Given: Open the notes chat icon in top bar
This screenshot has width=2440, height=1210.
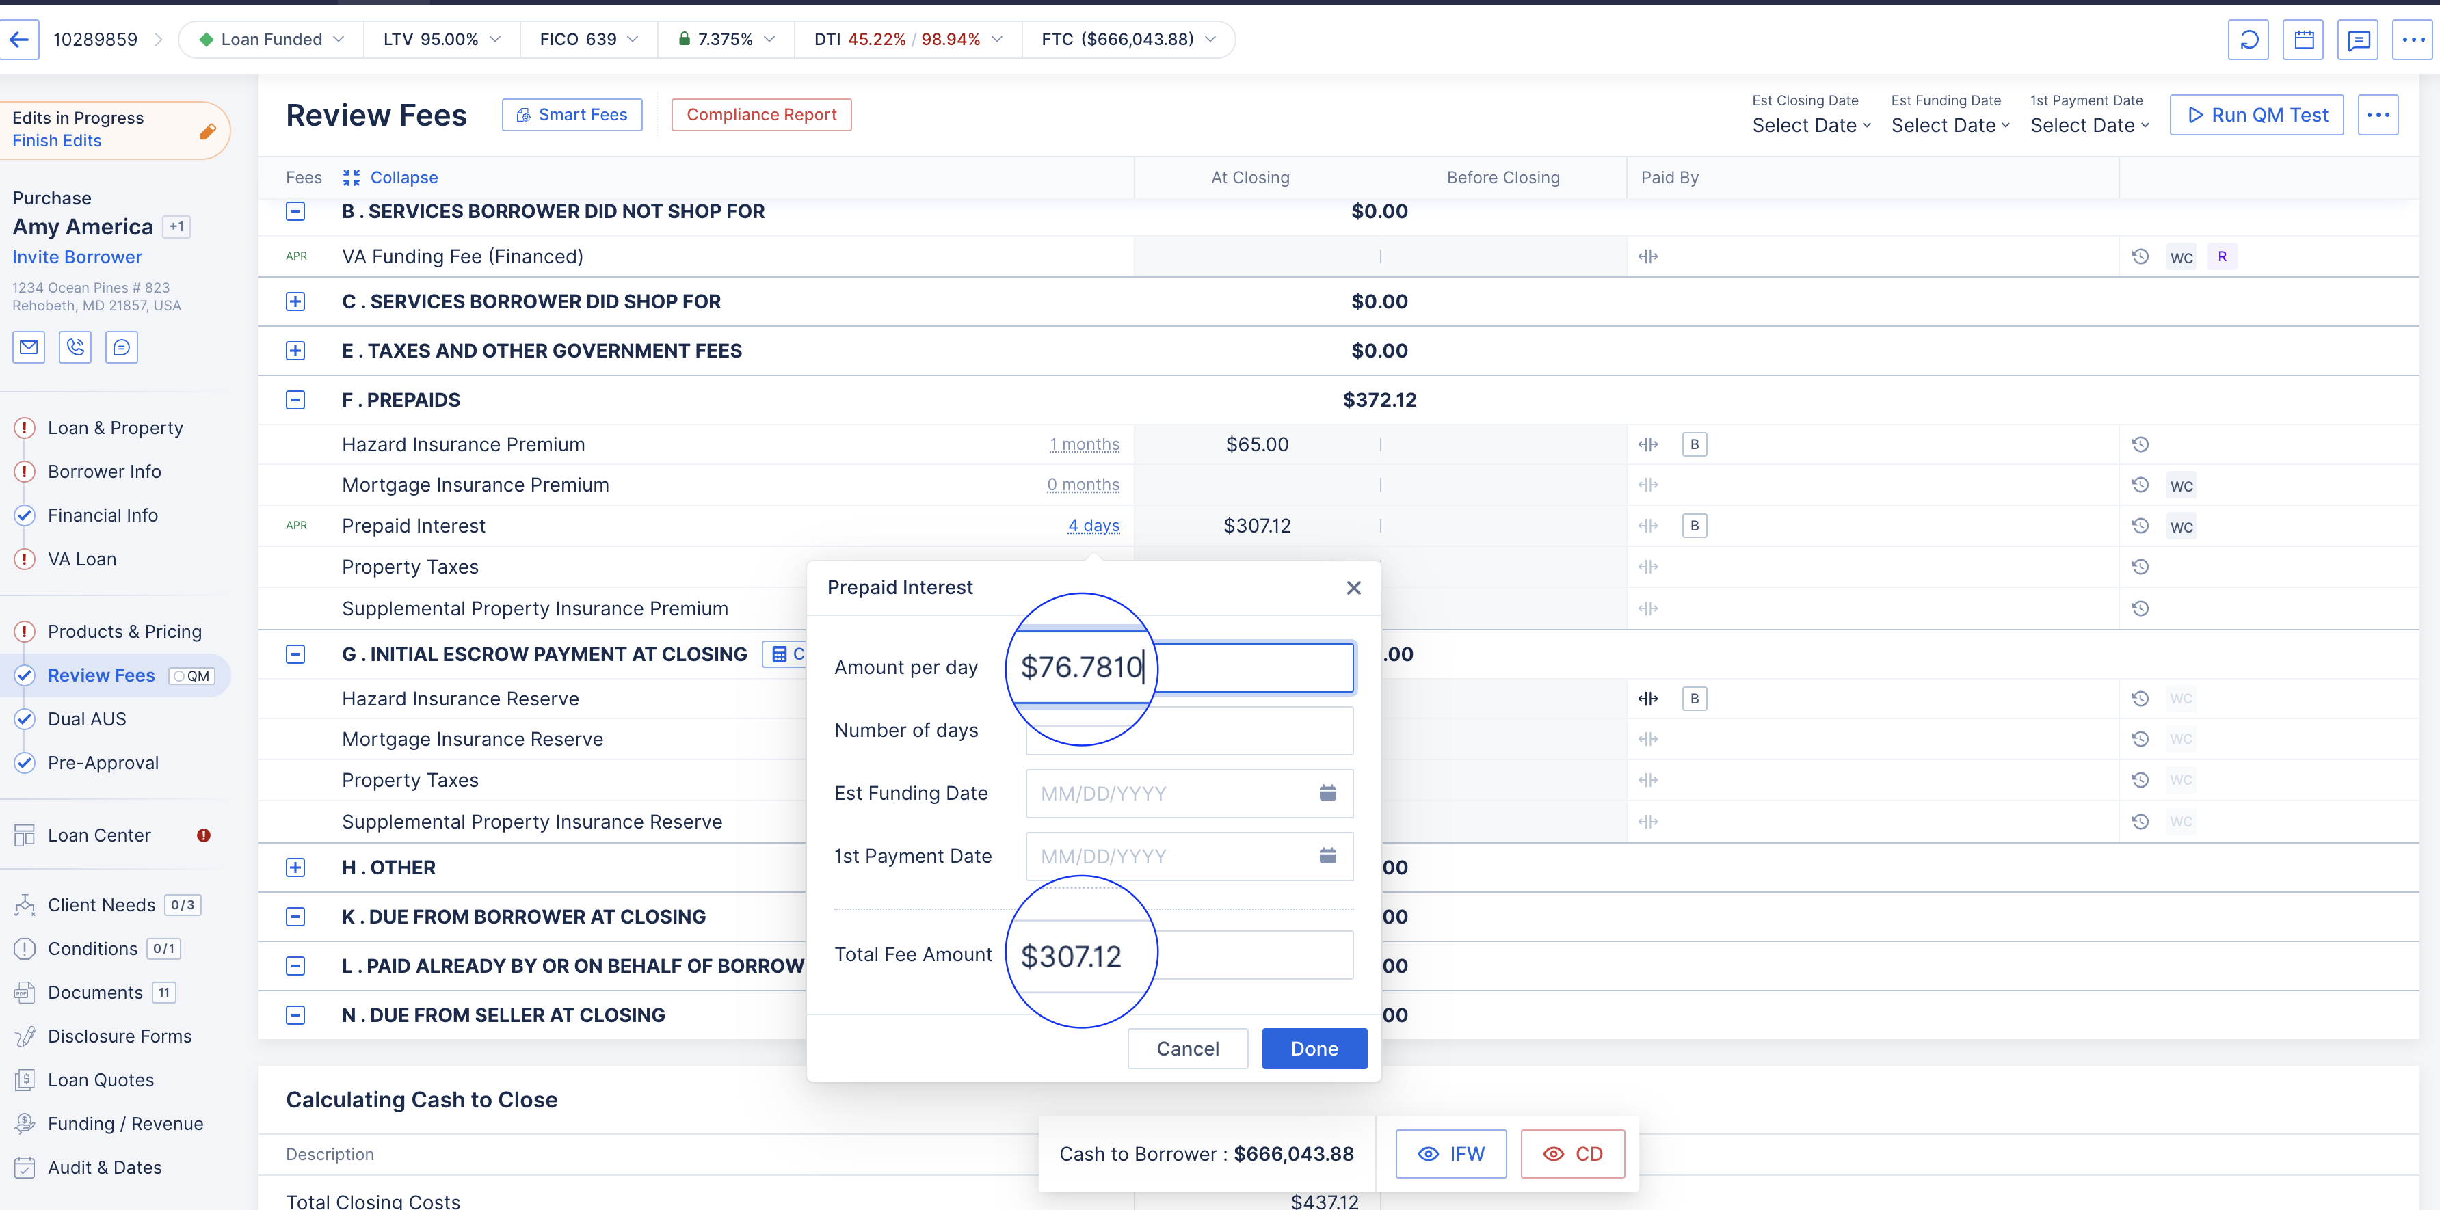Looking at the screenshot, I should 2357,40.
